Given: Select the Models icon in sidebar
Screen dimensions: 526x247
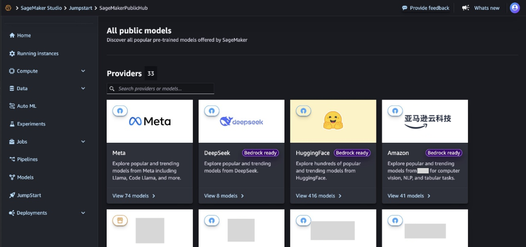Looking at the screenshot, I should click(x=12, y=177).
